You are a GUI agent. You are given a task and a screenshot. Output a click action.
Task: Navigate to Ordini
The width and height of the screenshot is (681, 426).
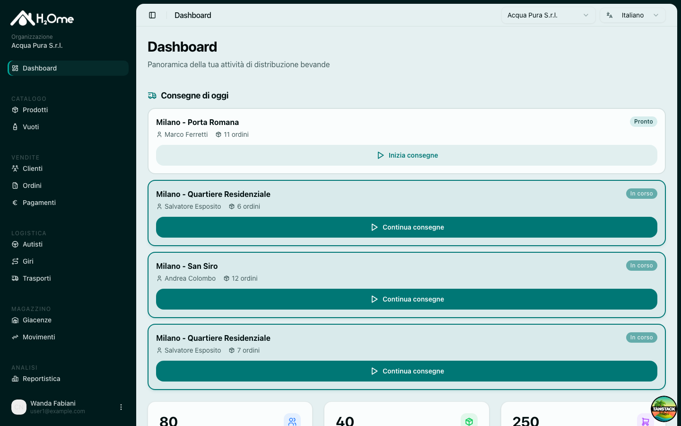coord(68,186)
